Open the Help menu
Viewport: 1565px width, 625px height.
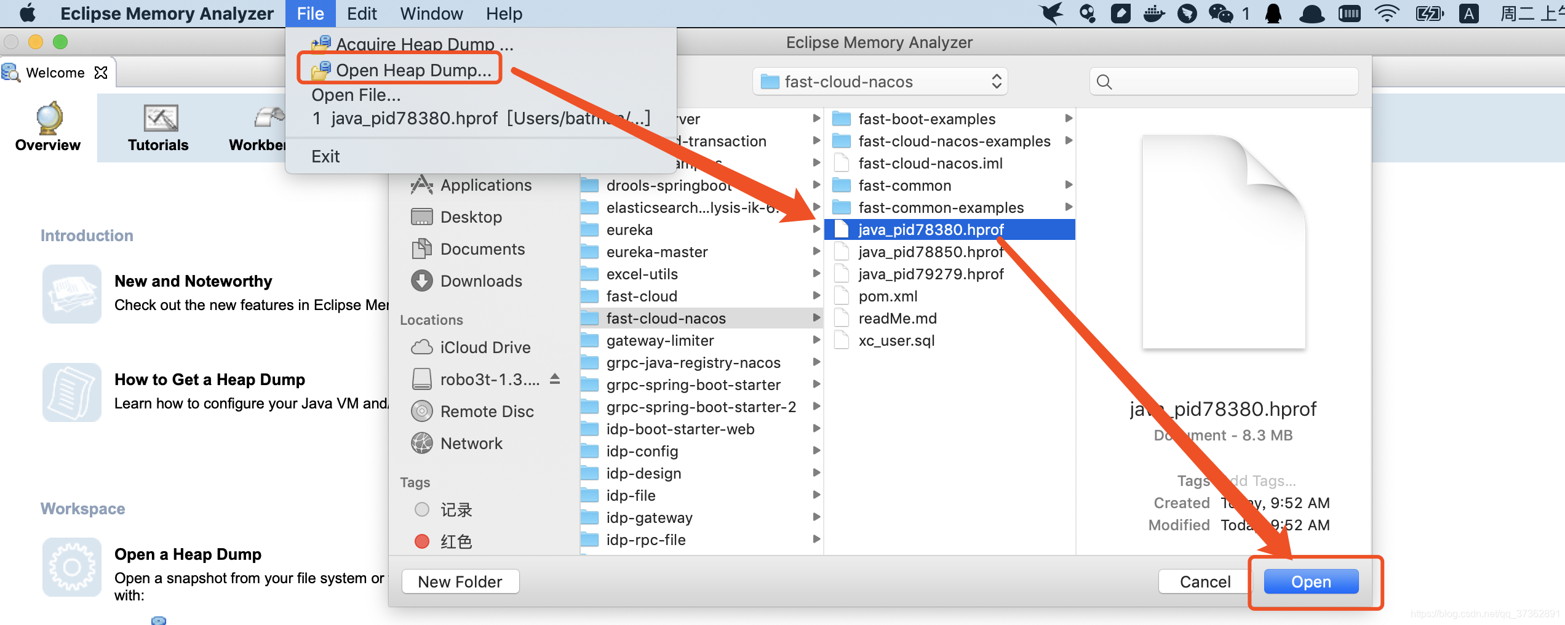click(504, 14)
